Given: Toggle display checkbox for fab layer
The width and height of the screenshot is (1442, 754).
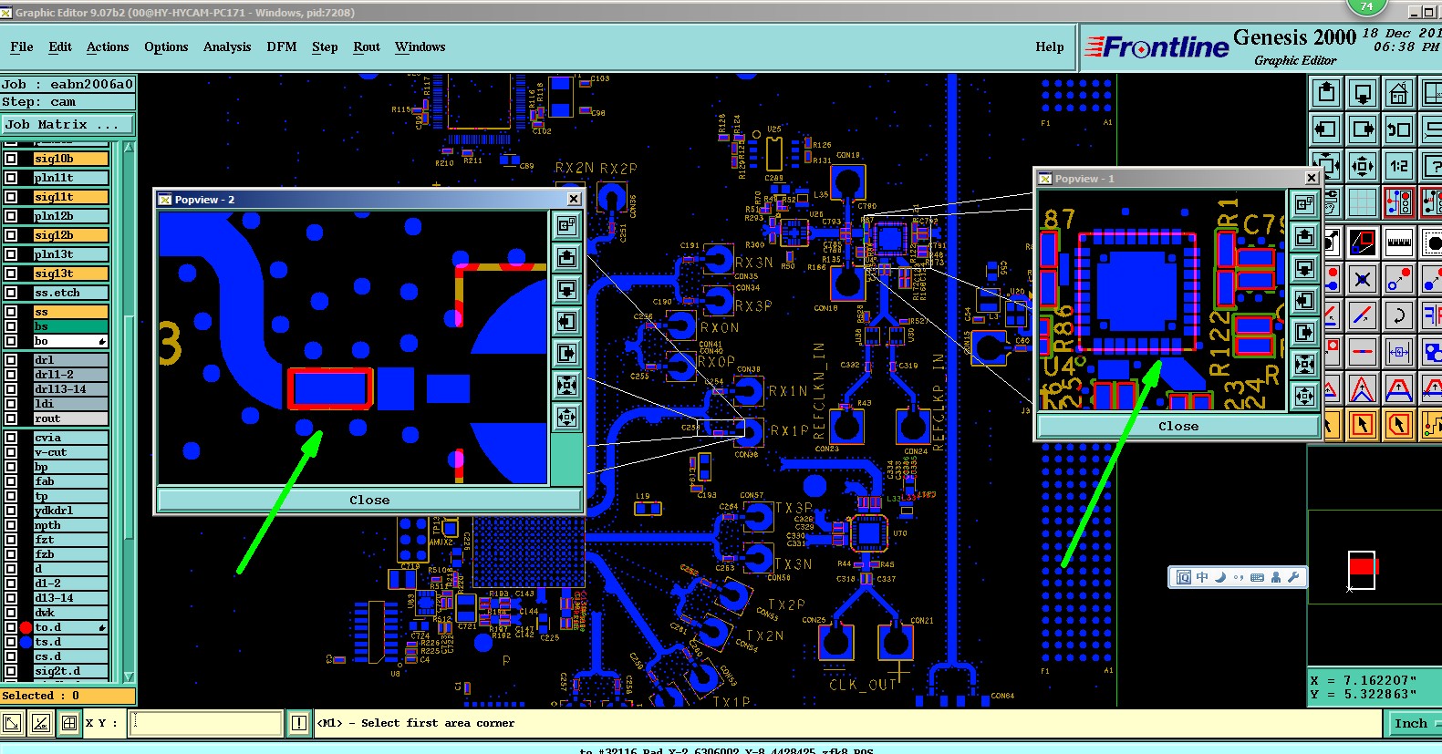Looking at the screenshot, I should pos(11,481).
